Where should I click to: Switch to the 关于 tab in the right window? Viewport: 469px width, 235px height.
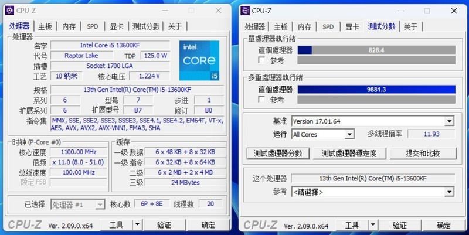point(411,27)
